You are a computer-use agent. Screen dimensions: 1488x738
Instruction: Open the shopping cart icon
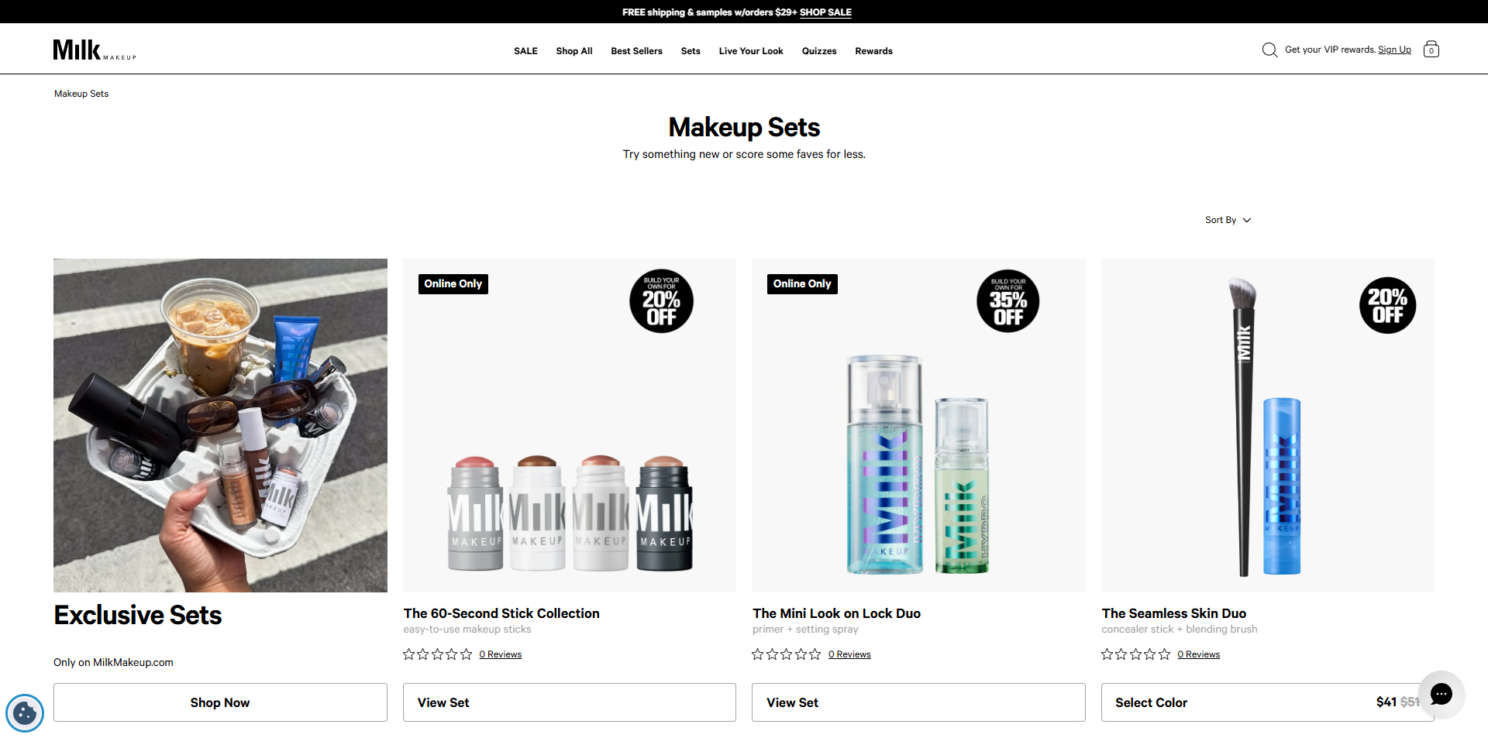click(x=1431, y=49)
